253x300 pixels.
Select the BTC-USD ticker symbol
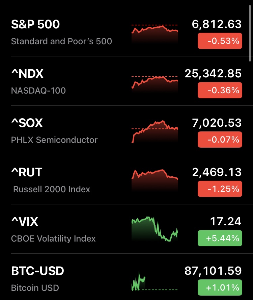coord(37,271)
